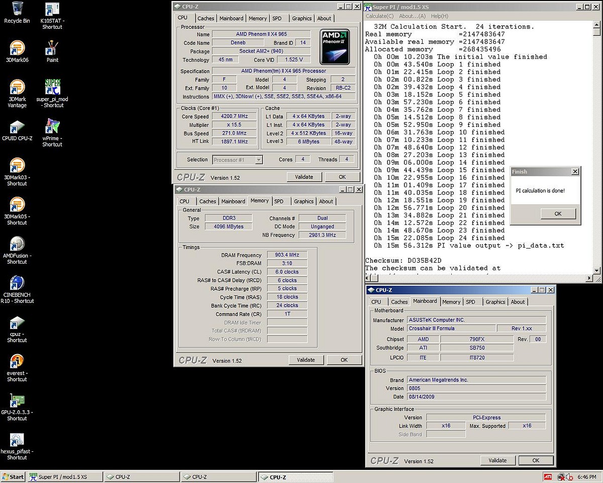
Task: Select Super PI taskbar button
Action: [x=65, y=477]
